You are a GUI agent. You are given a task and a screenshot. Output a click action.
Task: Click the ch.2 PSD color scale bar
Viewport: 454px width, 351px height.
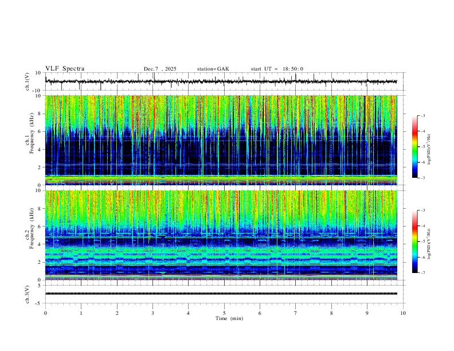pyautogui.click(x=414, y=241)
